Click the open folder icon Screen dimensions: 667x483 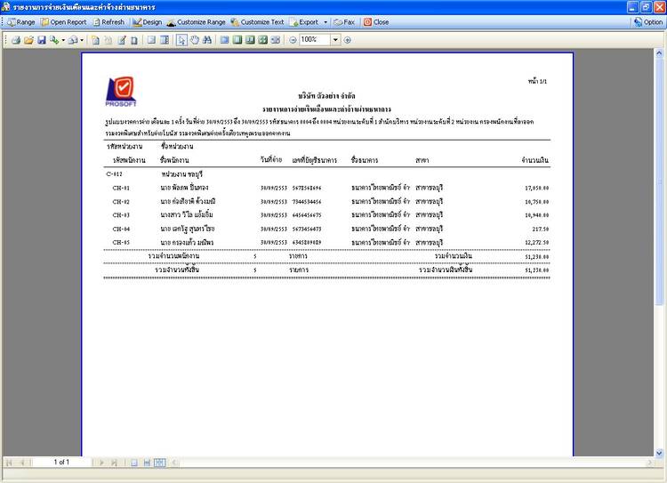(29, 40)
